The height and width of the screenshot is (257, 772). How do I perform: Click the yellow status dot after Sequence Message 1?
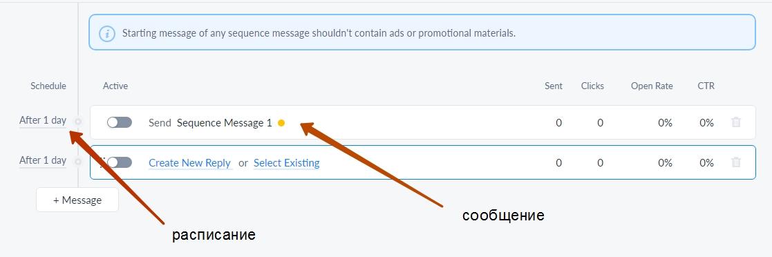pyautogui.click(x=281, y=123)
